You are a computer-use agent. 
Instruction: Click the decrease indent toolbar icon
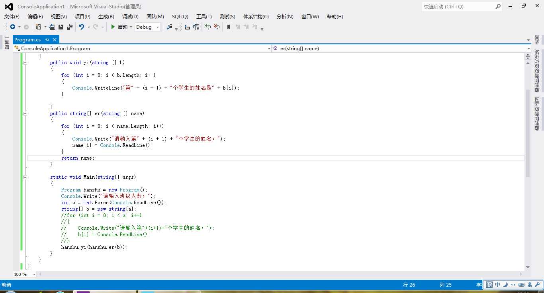(187, 27)
